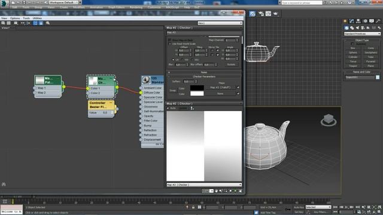Select the Geometry category sphere icon
The image size is (383, 215).
pyautogui.click(x=346, y=28)
